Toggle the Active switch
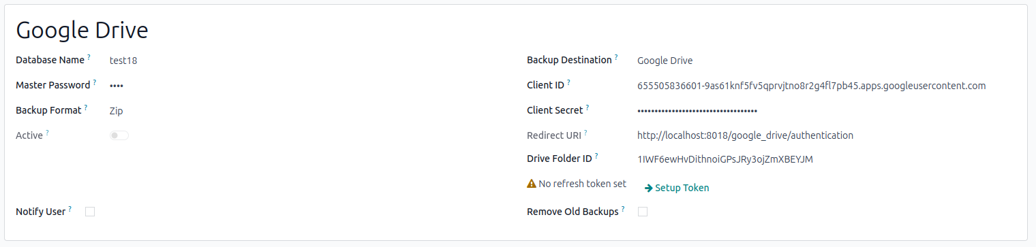 tap(119, 135)
